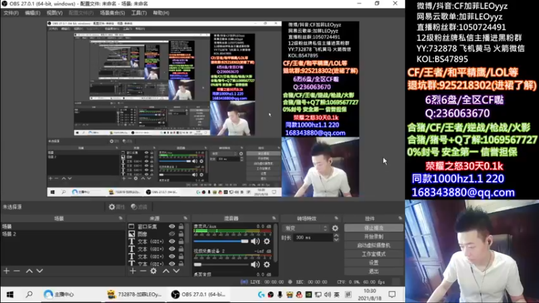
Task: Decrease transition duration with down stepper
Action: [x=336, y=240]
